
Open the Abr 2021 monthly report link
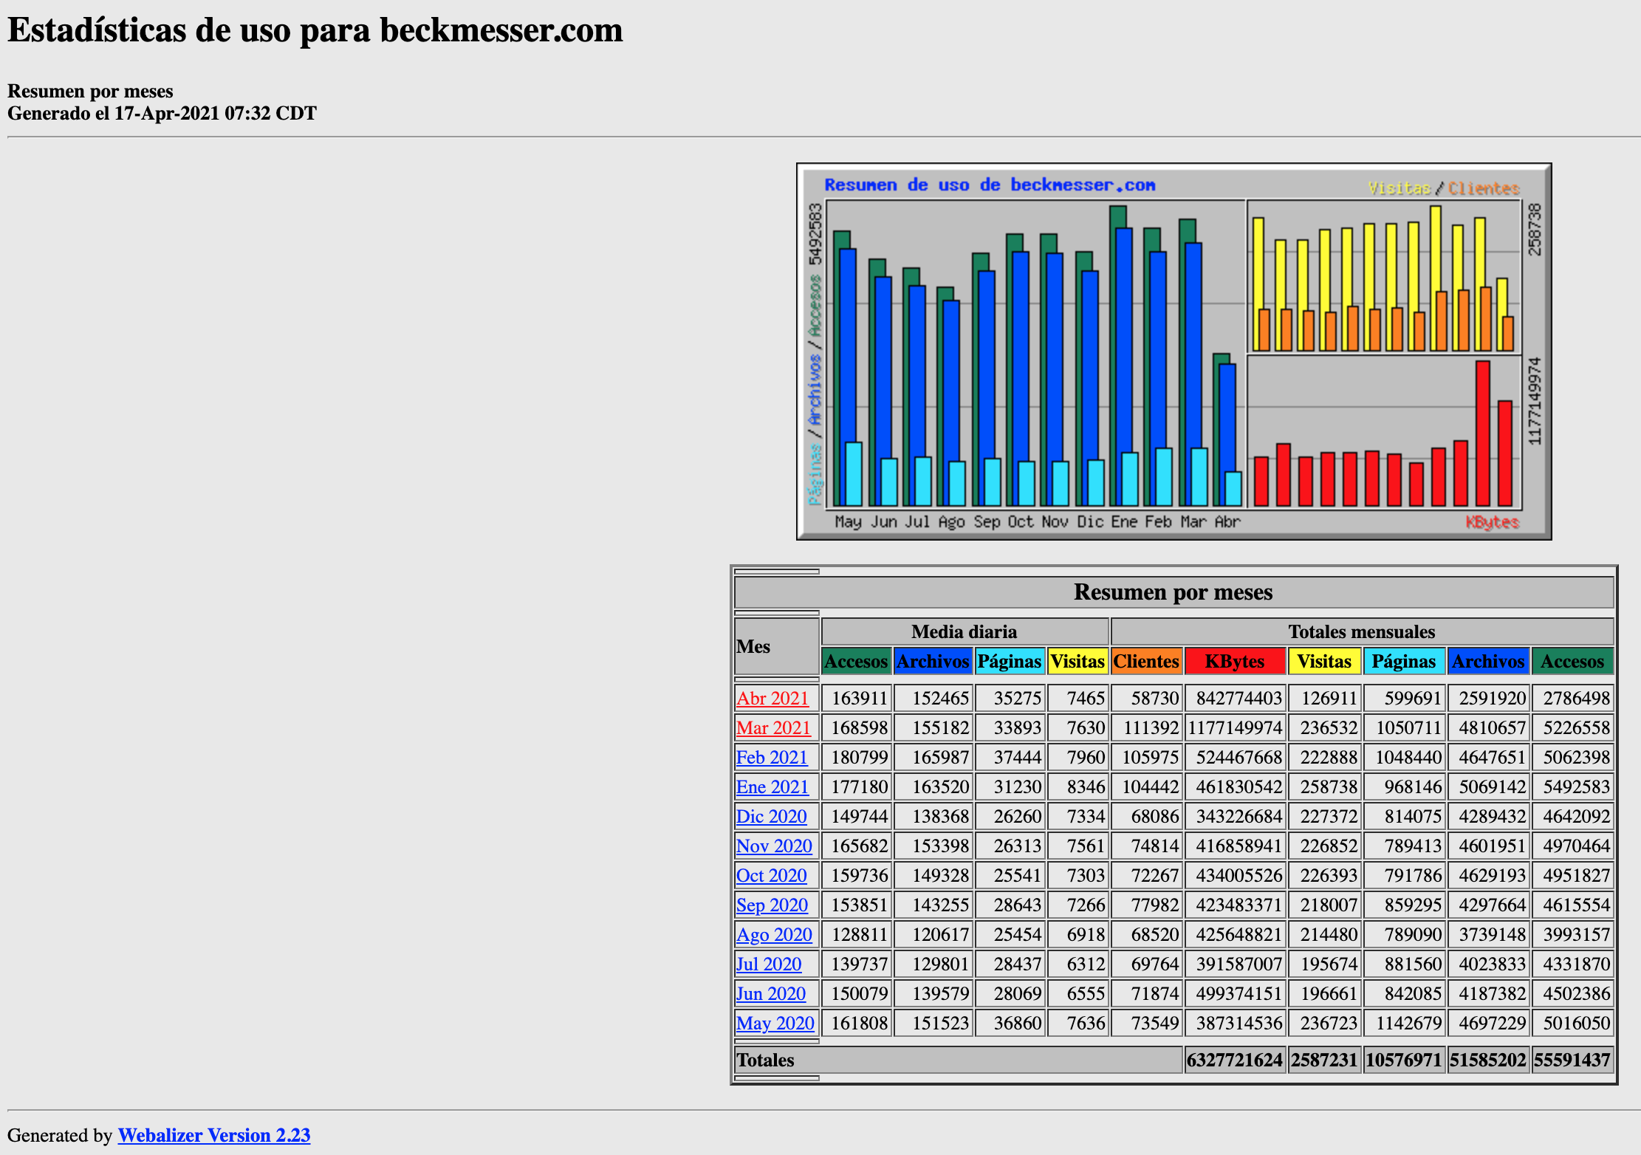pos(772,698)
